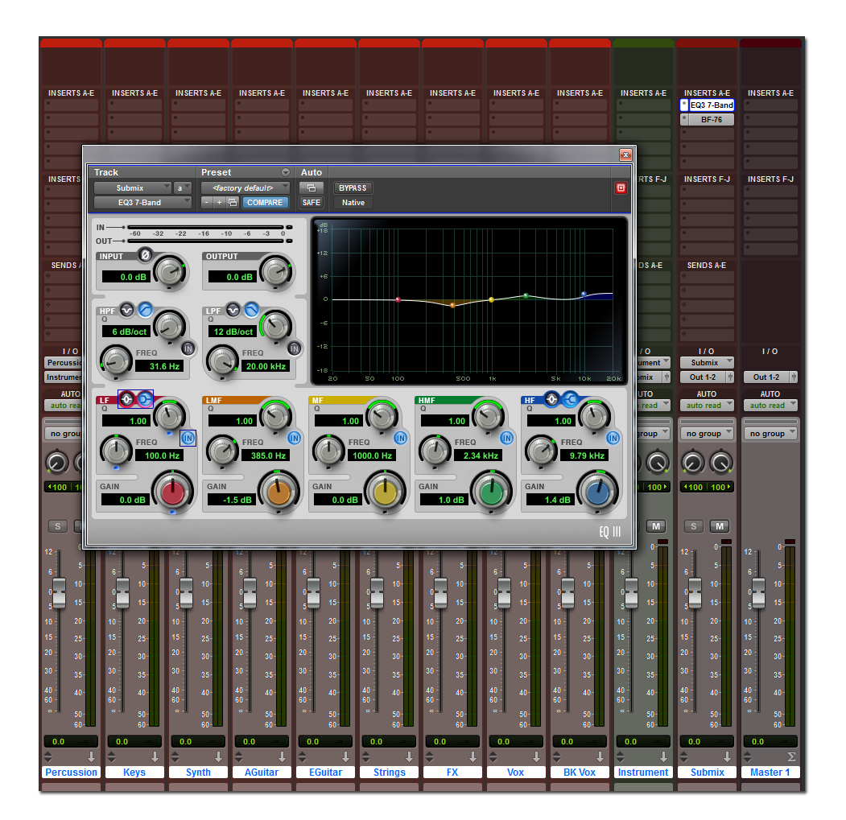Select the LF band peak filter icon

tap(127, 398)
